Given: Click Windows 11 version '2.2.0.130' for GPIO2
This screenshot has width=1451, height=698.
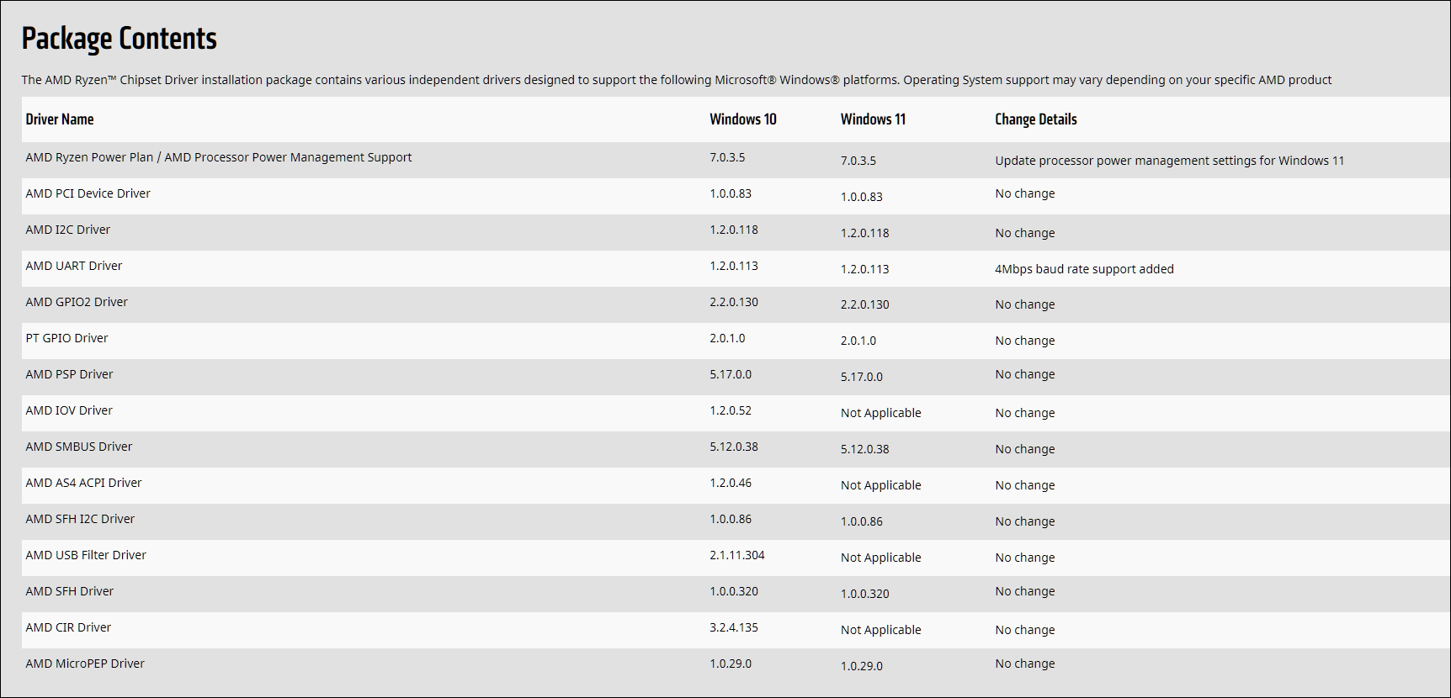Looking at the screenshot, I should pos(865,304).
